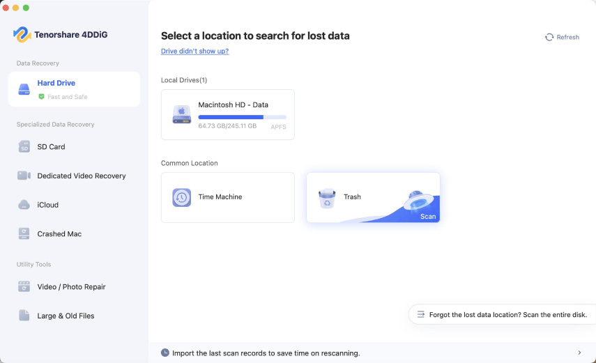
Task: Click the Refresh circular arrows icon
Action: 549,37
